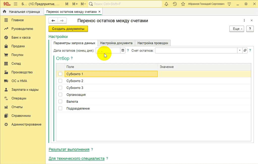
Task: Open calendar picker for balance date
Action: (x=123, y=51)
